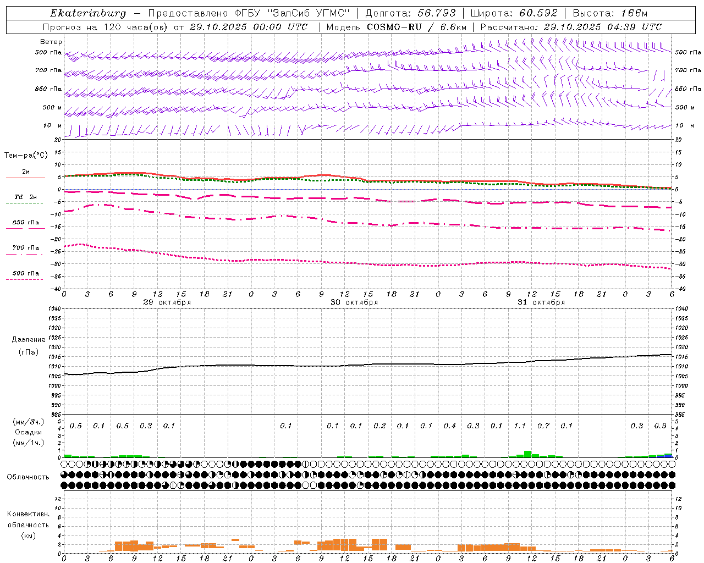Click the 'Давление' pressure panel label
The image size is (704, 563).
[x=29, y=340]
